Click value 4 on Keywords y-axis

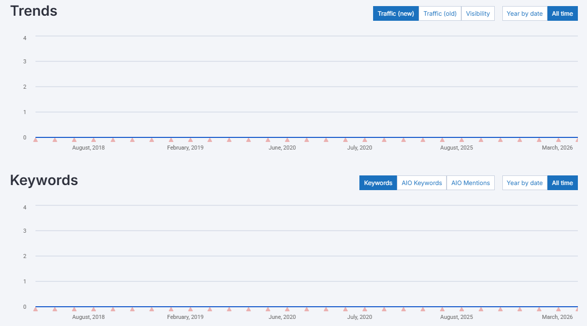click(25, 207)
